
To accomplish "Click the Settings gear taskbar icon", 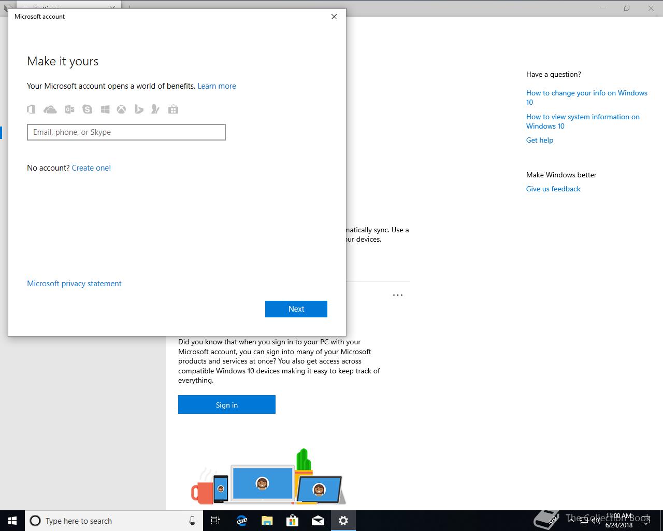I will pos(343,521).
